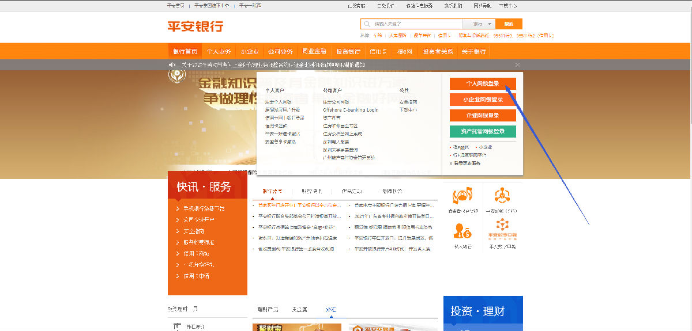692x331 pixels.
Task: Open the 公司业务 menu
Action: pos(281,51)
